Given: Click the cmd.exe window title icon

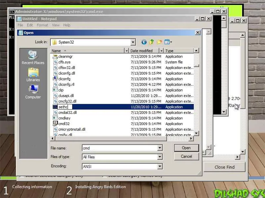Looking at the screenshot, I should (12, 12).
